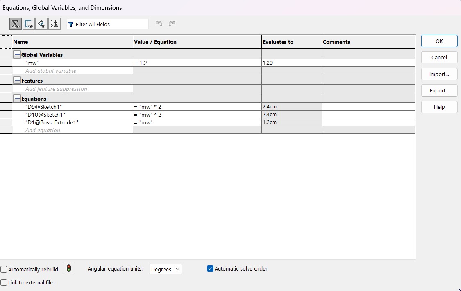Click Add global variable placeholder row
The image size is (461, 291).
(x=73, y=71)
